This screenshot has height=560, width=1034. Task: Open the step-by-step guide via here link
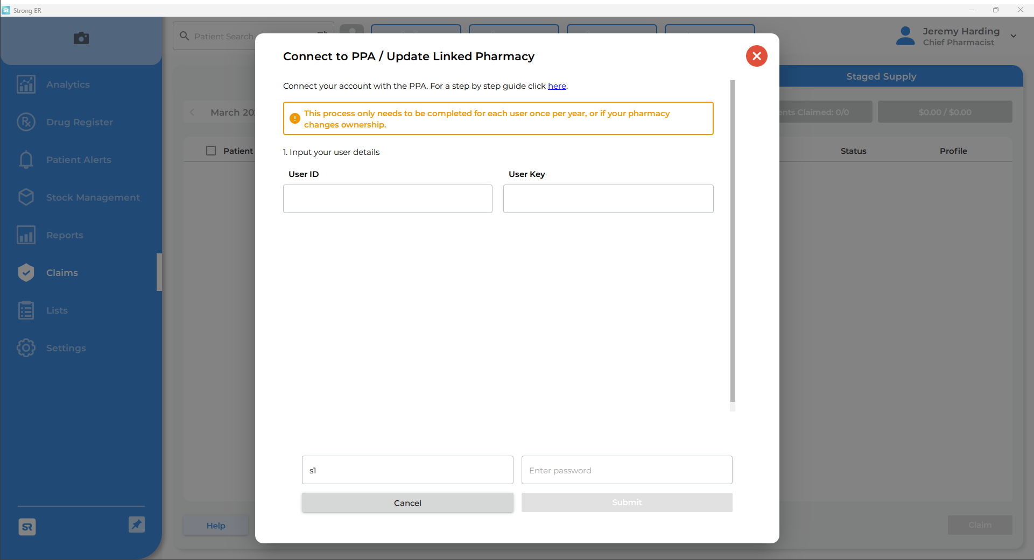557,86
